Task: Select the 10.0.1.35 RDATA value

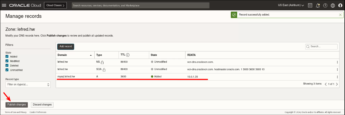Action: point(192,77)
